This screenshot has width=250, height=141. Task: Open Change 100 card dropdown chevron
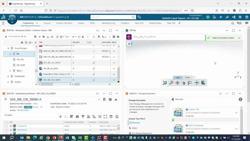[236, 113]
